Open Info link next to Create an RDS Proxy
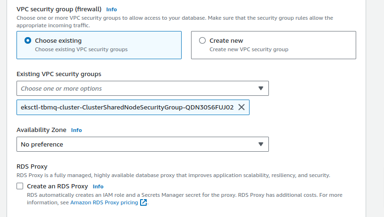Viewport: 384px width, 217px height. click(x=98, y=186)
